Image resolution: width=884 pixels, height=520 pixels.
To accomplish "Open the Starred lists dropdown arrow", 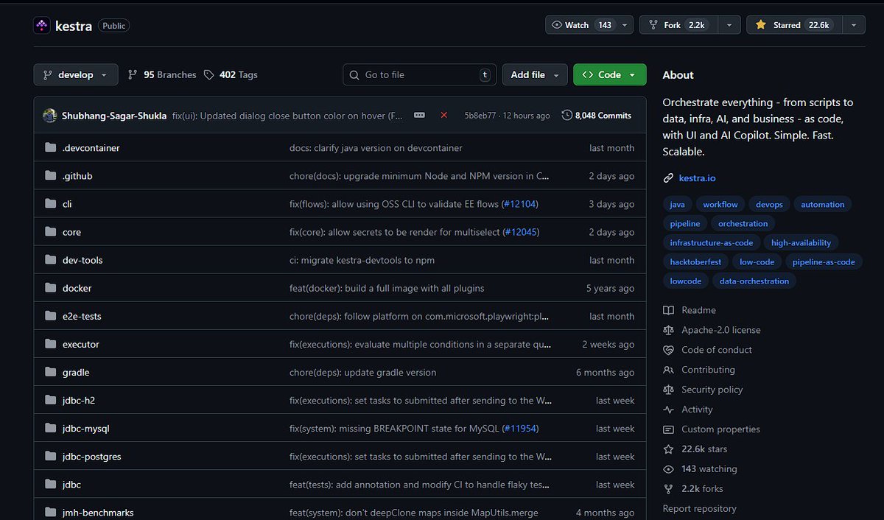I will coord(854,25).
